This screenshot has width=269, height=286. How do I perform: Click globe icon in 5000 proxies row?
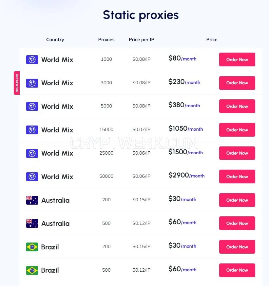coord(32,106)
